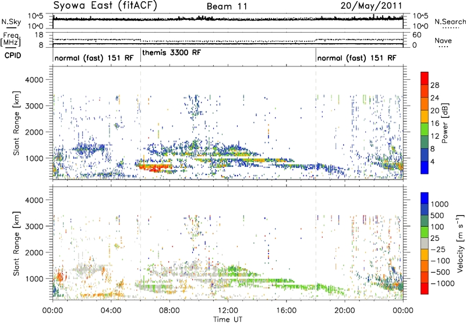Click the 'N.Sky' legend label
The image size is (466, 323).
tap(11, 22)
